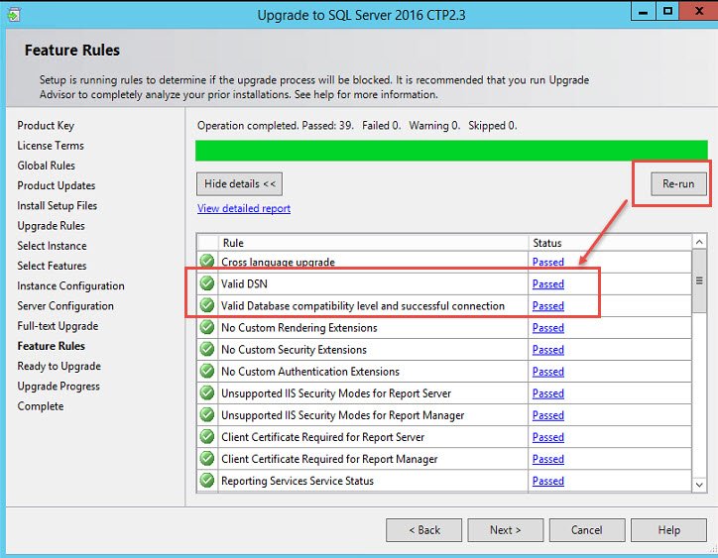Proceed with the Next button

coord(506,530)
